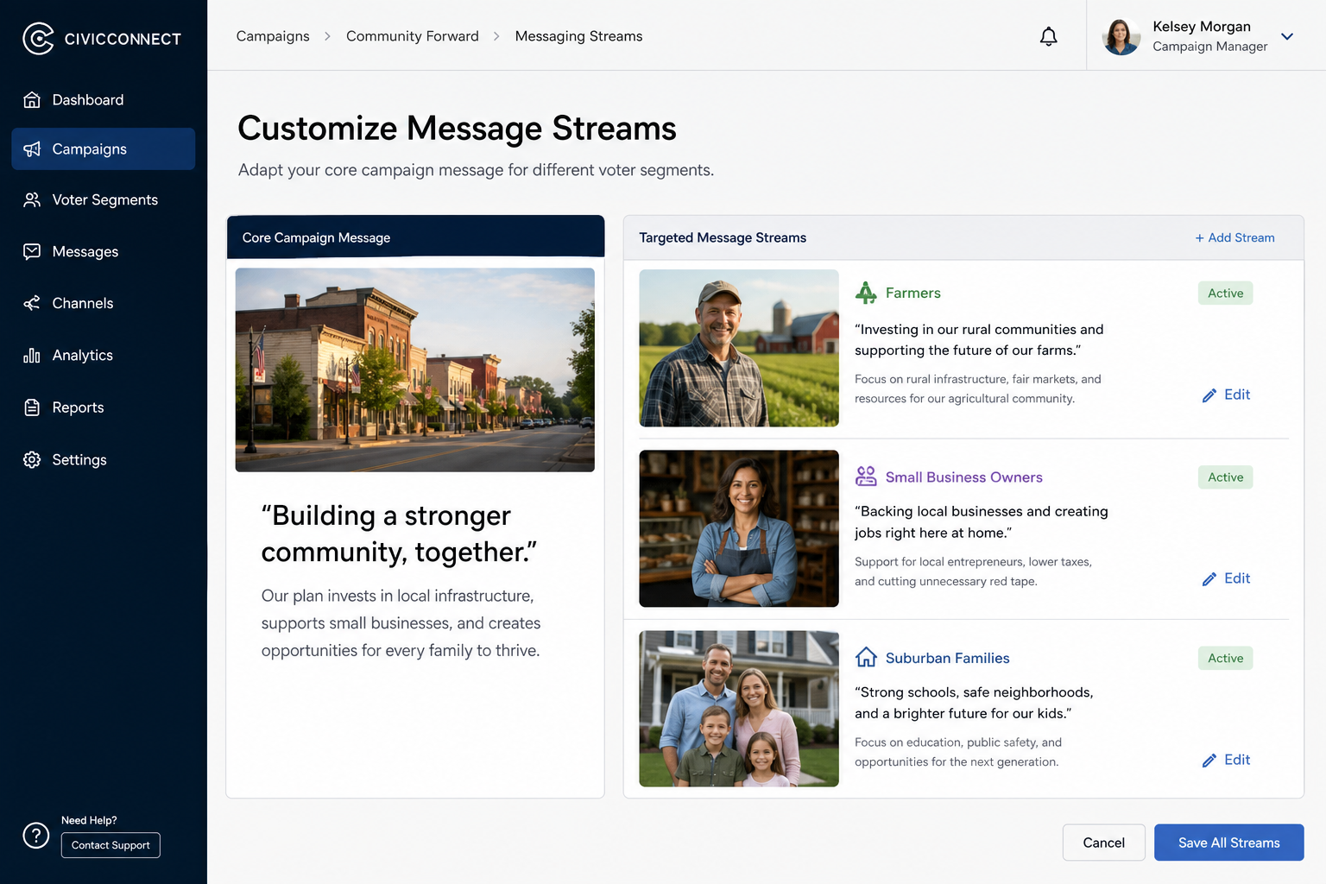Click the Dashboard home icon
This screenshot has width=1326, height=884.
tap(32, 100)
